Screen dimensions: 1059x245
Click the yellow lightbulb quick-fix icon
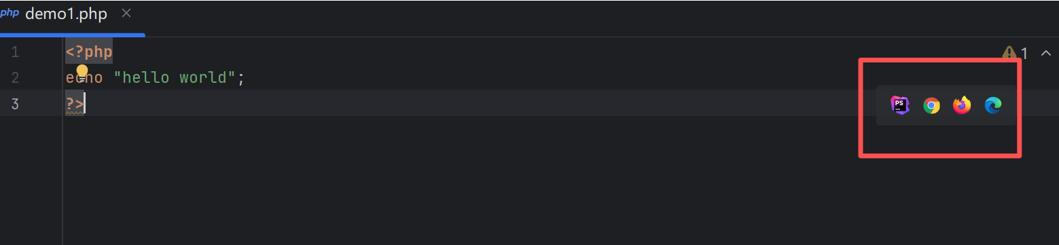(x=82, y=73)
